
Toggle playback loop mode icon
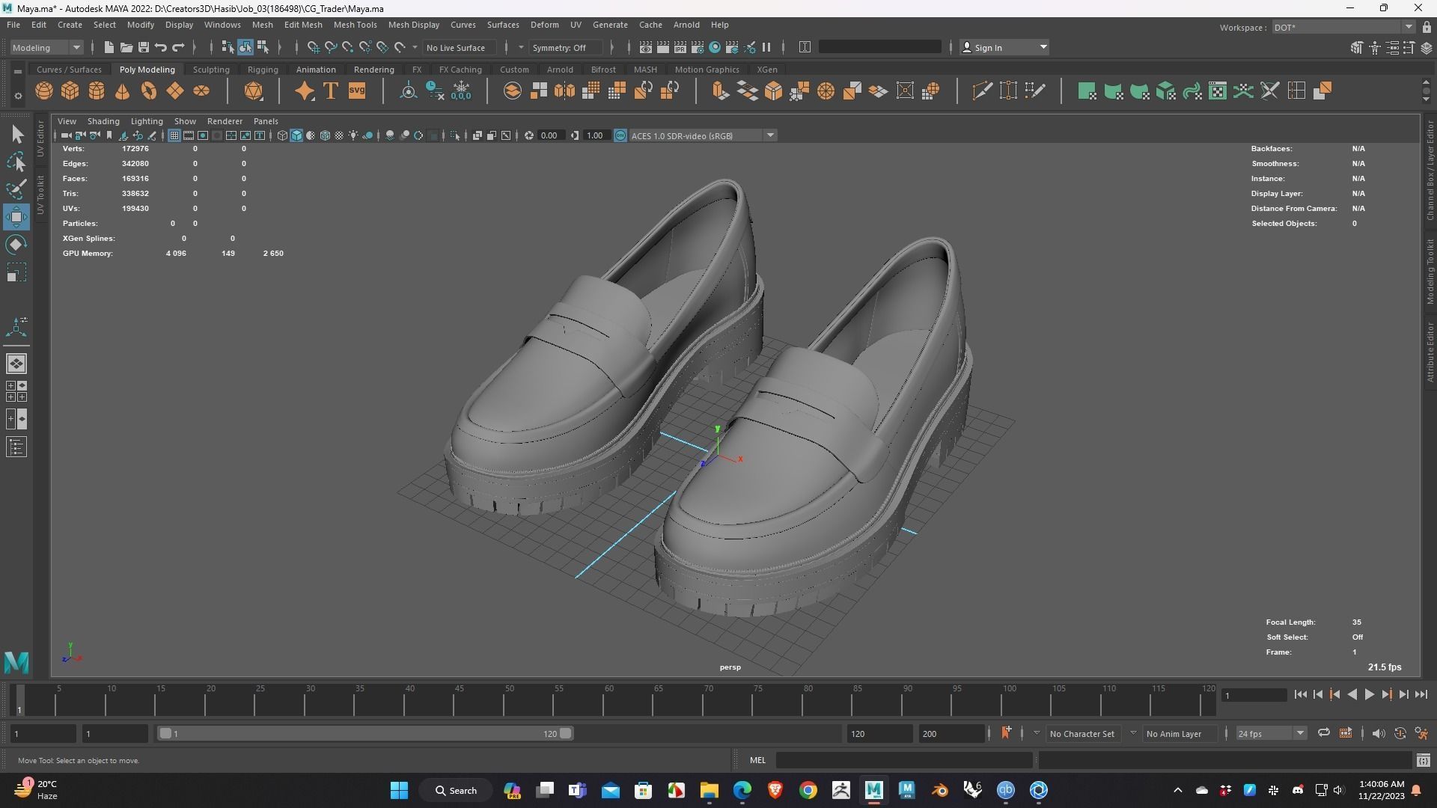[x=1324, y=733]
